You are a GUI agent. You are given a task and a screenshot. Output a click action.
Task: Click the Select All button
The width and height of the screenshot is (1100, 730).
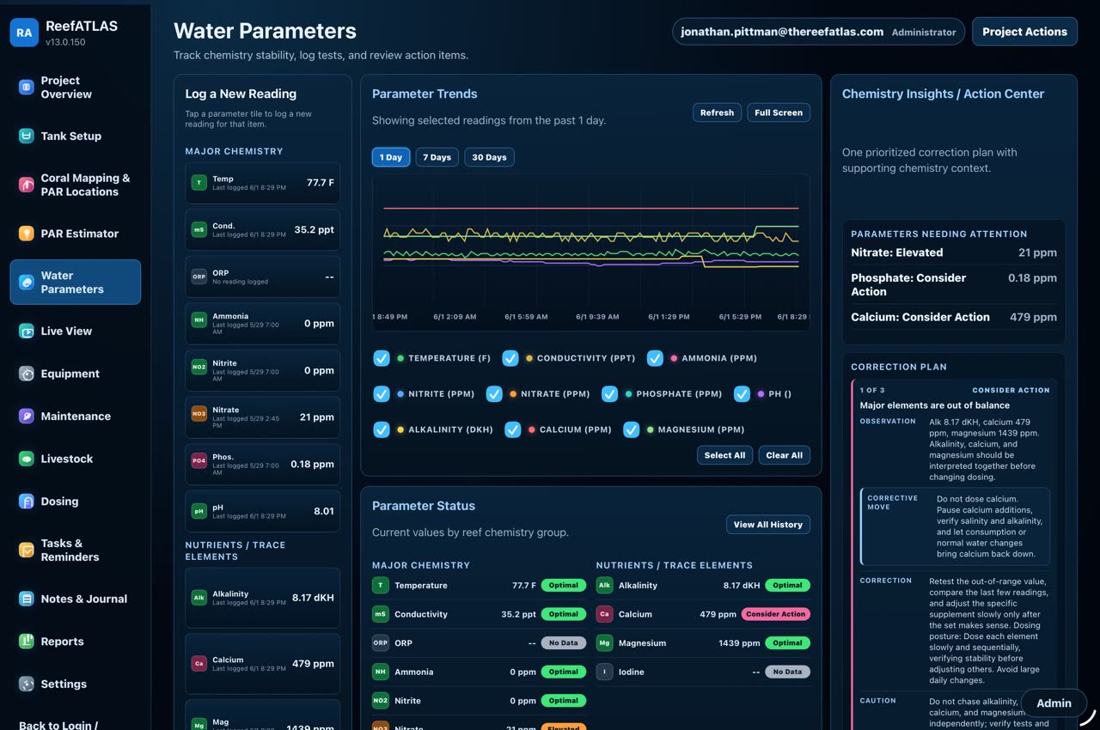point(724,455)
